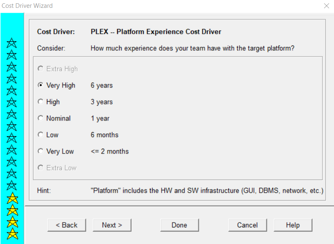Click the '<= 2 months' description text
Image resolution: width=334 pixels, height=244 pixels.
pos(110,151)
